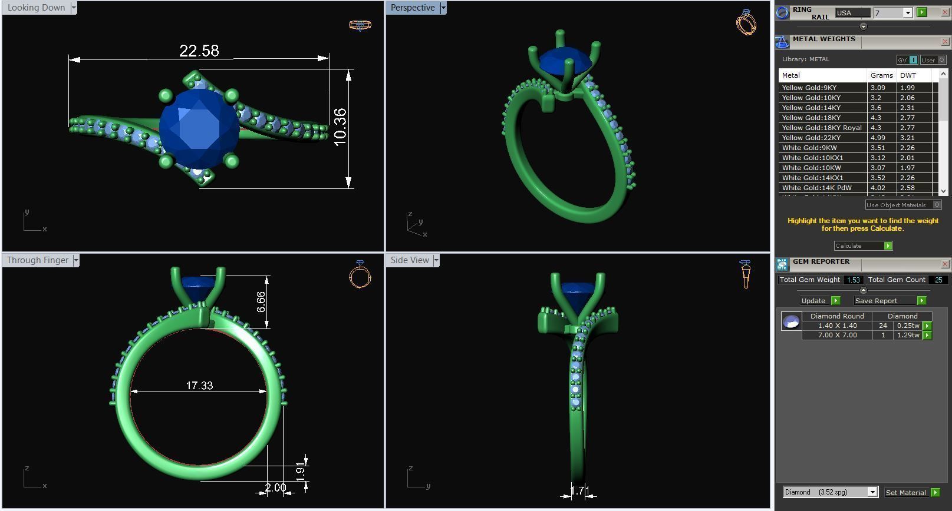952x511 pixels.
Task: Click the Side View viewport ring icon
Action: (x=745, y=274)
